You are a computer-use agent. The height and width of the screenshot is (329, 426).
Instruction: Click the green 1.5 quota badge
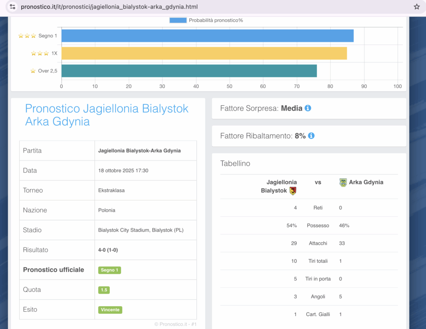104,290
